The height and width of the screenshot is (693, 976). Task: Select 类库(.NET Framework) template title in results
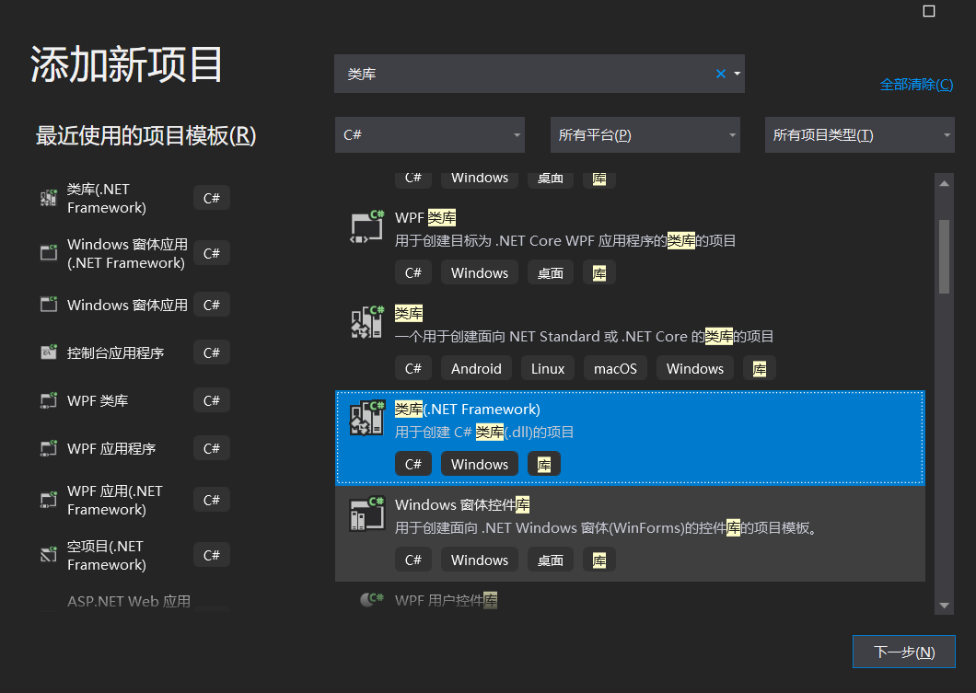click(x=468, y=410)
